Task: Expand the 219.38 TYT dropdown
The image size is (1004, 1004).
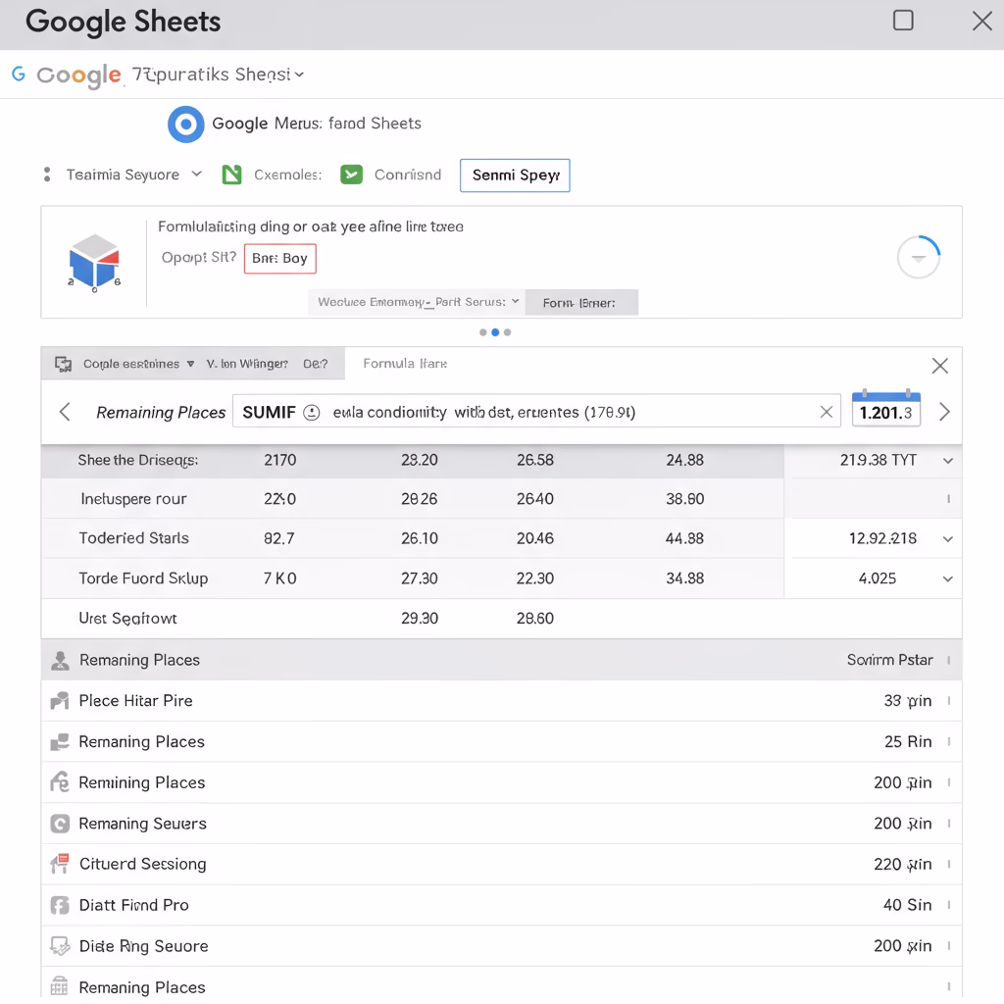Action: point(948,461)
